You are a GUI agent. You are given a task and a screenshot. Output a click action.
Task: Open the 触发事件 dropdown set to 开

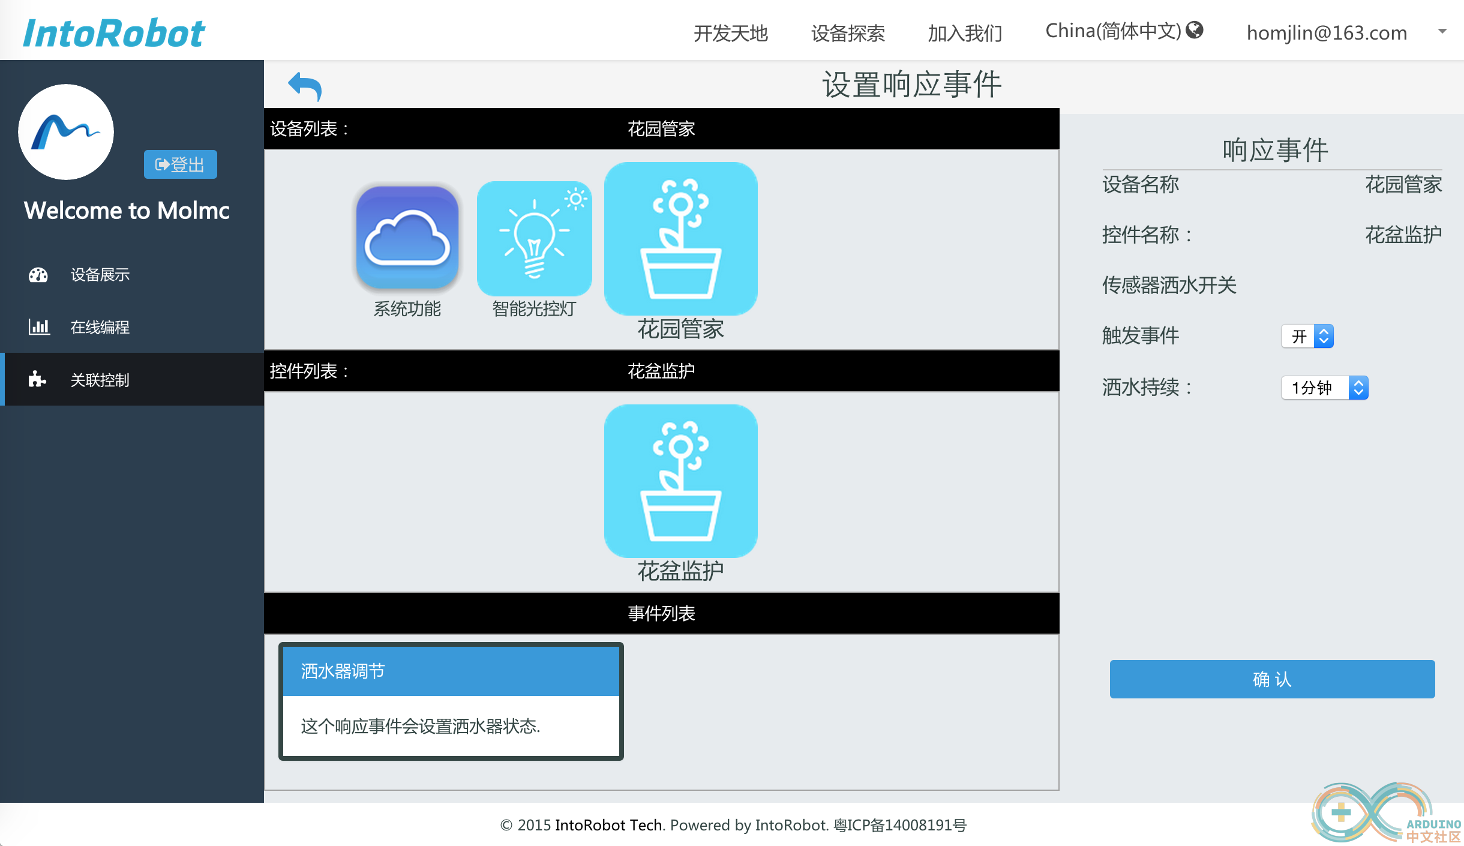1307,336
